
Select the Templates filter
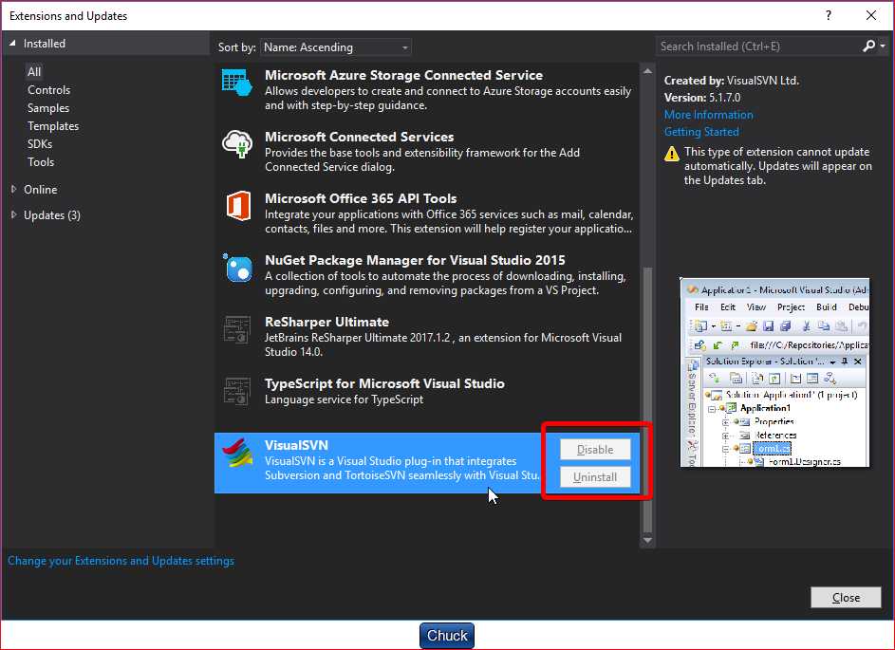tap(53, 125)
